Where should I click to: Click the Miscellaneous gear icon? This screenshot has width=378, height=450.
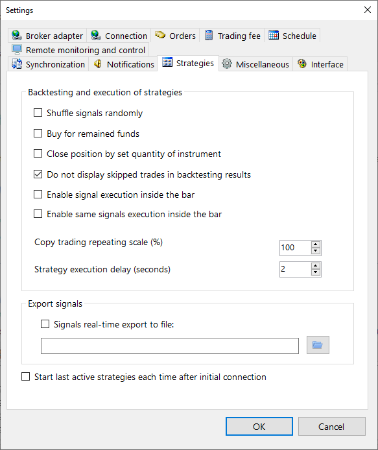point(227,64)
